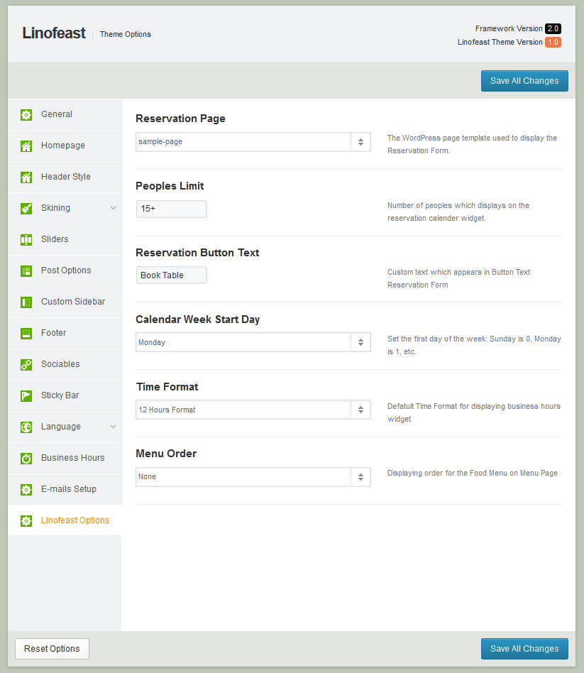Open the Calendar Week Start Day dropdown
This screenshot has width=584, height=673.
253,342
